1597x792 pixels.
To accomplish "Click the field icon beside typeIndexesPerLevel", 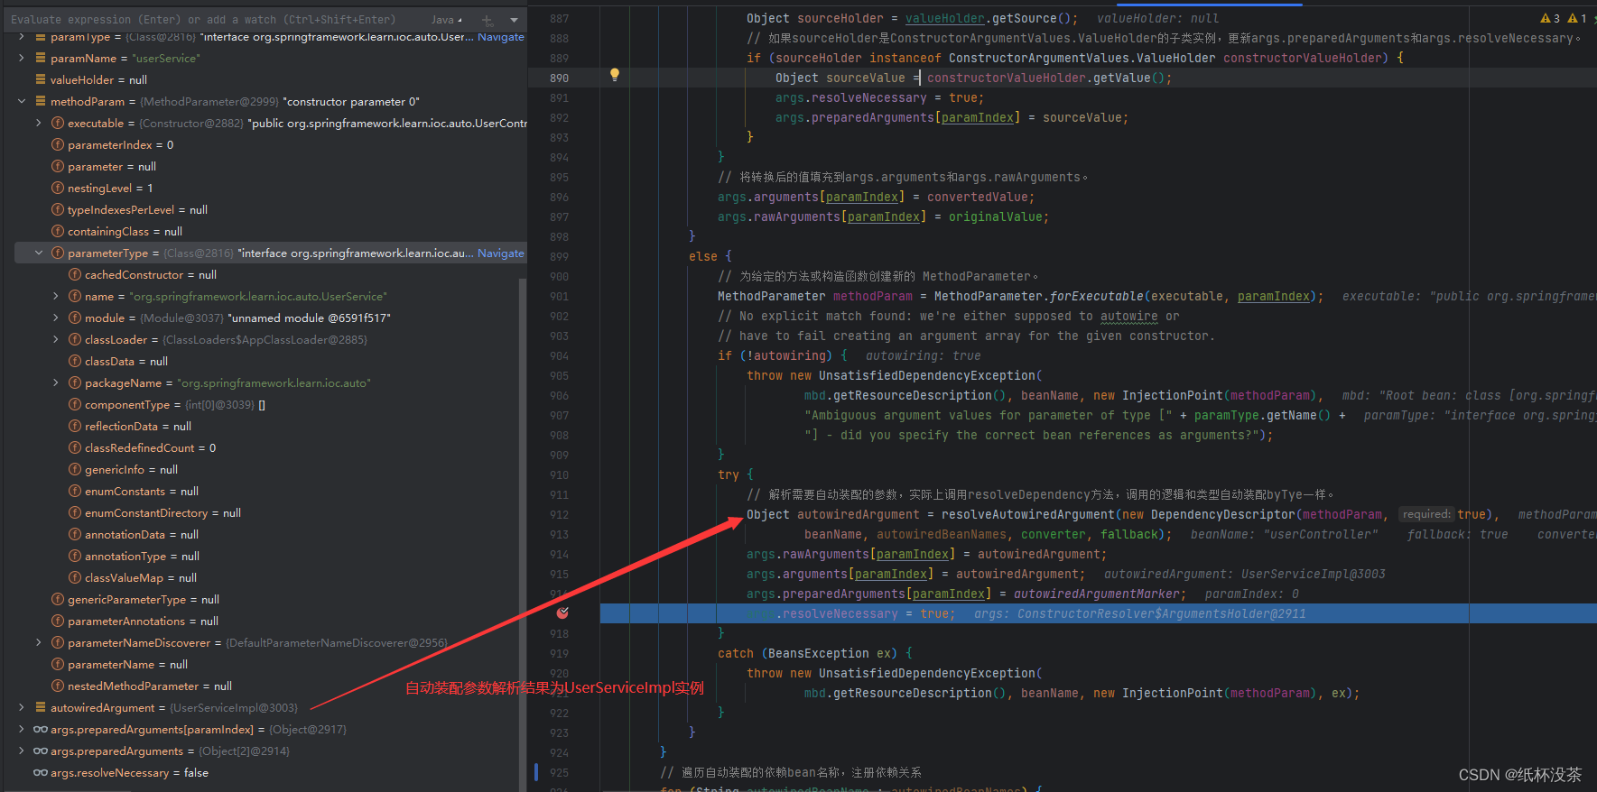I will click(x=58, y=209).
